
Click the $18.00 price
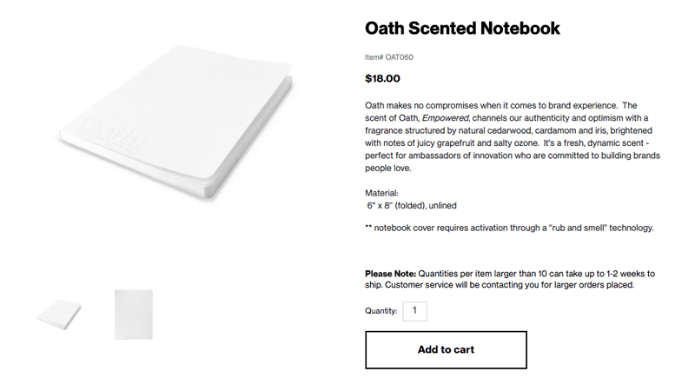tap(382, 78)
